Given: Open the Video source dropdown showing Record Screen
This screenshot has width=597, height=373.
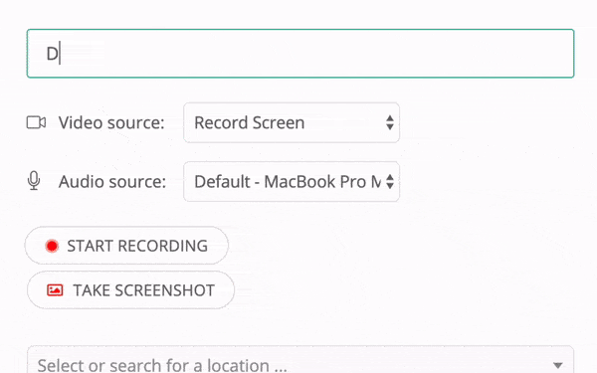Looking at the screenshot, I should [292, 122].
